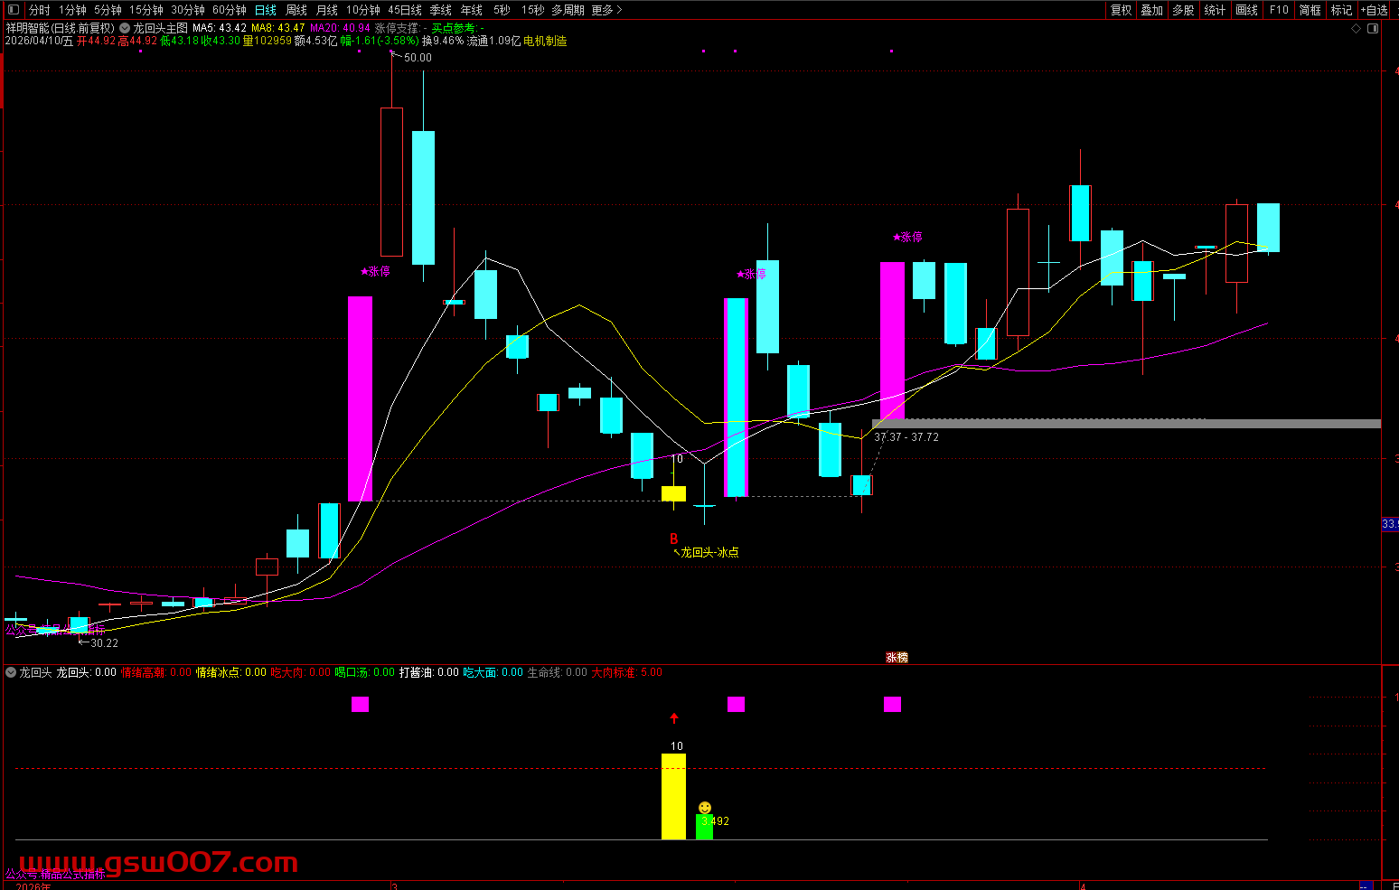Click the smiley face icon on green bar
Image resolution: width=1399 pixels, height=890 pixels.
coord(705,808)
